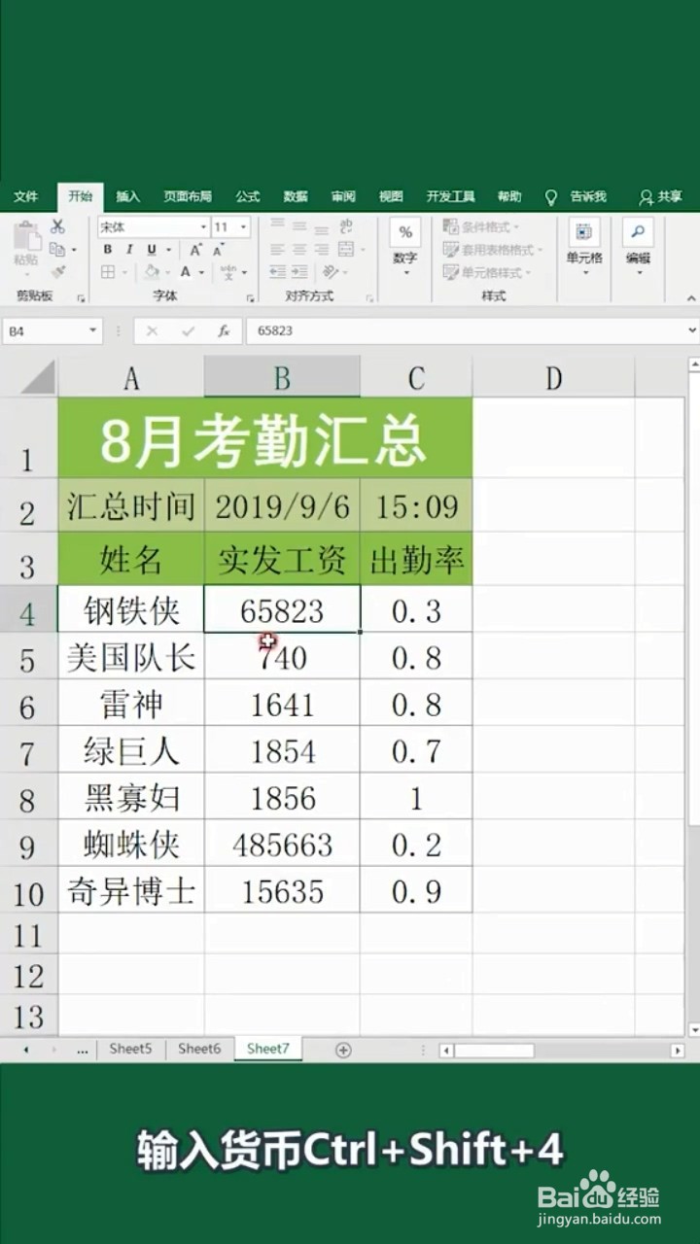Viewport: 700px width, 1244px height.
Task: Open the Sheet5 worksheet tab
Action: [x=130, y=1049]
